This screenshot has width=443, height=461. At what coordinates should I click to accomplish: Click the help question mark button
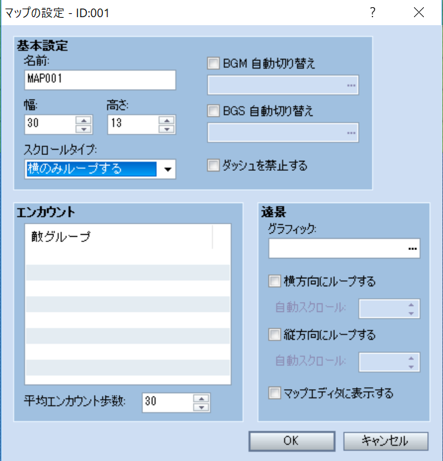[372, 13]
